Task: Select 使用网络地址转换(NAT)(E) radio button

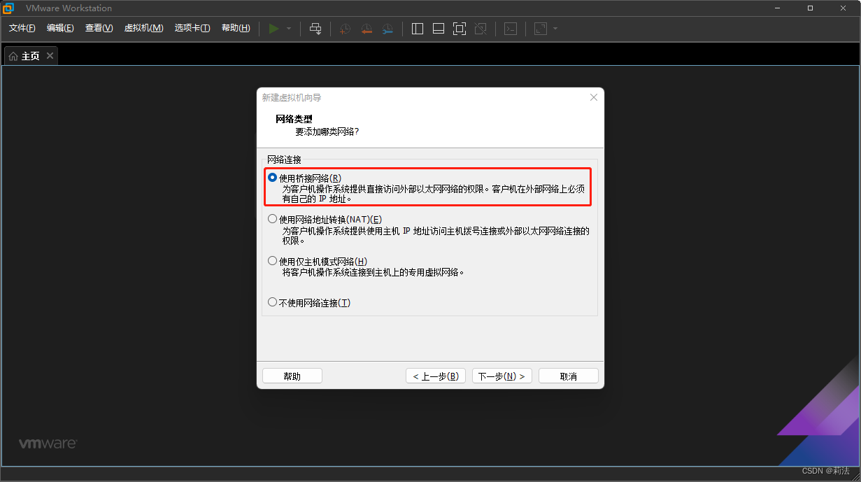Action: (x=273, y=219)
